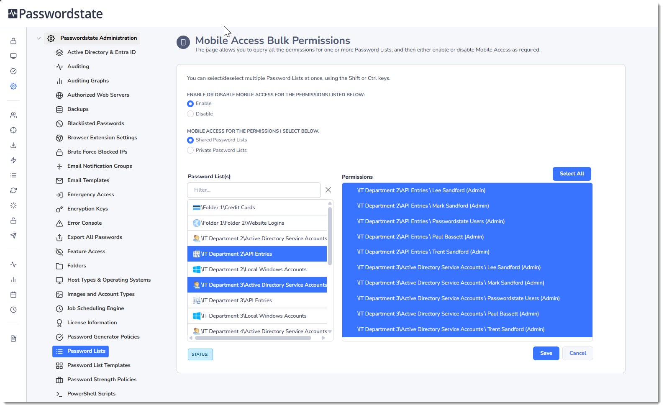664x408 pixels.
Task: Click the credit card icon for Folder 1\Credit Cards
Action: (197, 208)
